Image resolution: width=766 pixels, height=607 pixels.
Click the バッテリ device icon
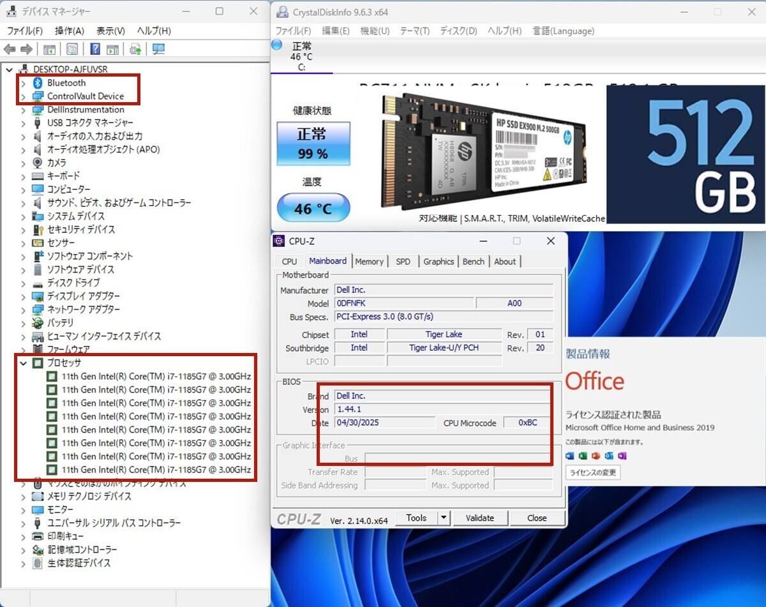[x=38, y=323]
